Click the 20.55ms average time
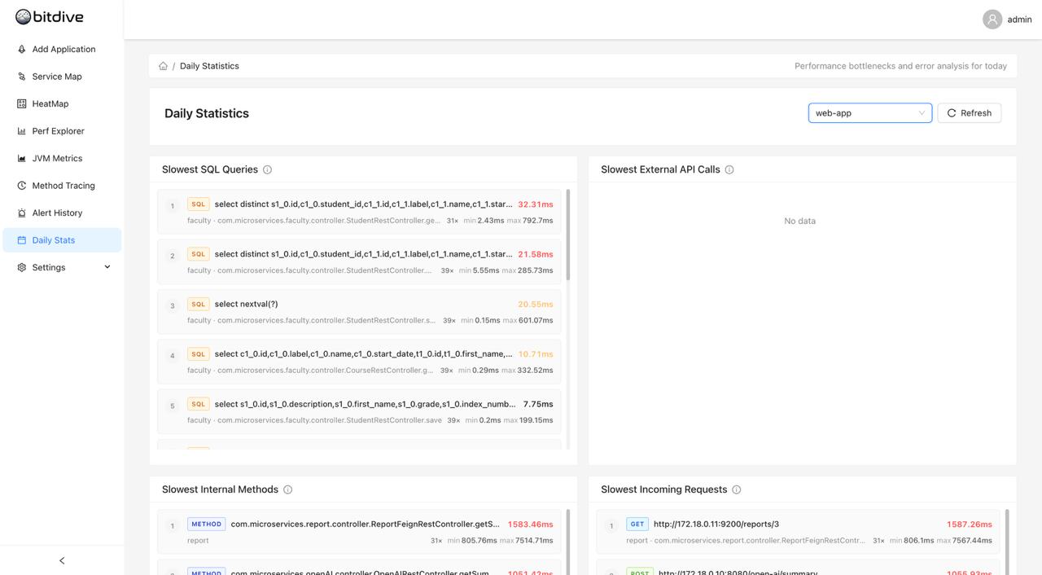The width and height of the screenshot is (1042, 575). [536, 305]
